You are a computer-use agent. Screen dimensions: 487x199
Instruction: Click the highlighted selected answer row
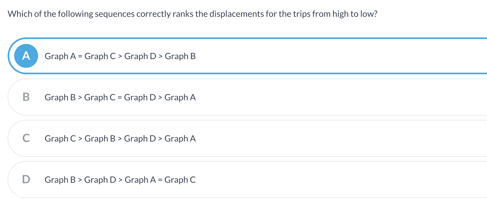click(x=190, y=56)
